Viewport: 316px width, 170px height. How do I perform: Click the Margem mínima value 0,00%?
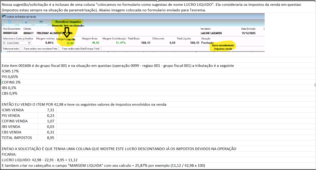[50, 43]
